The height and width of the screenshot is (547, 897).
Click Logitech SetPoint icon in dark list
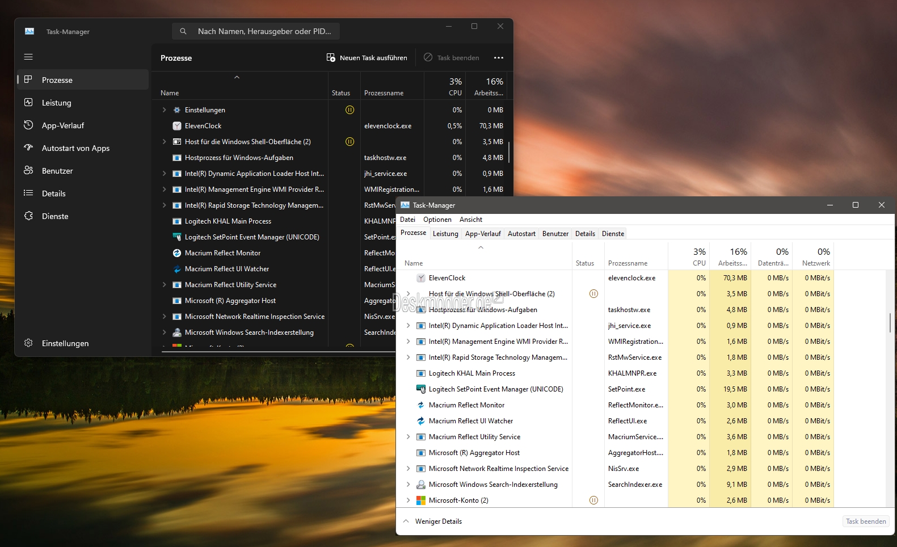tap(177, 237)
